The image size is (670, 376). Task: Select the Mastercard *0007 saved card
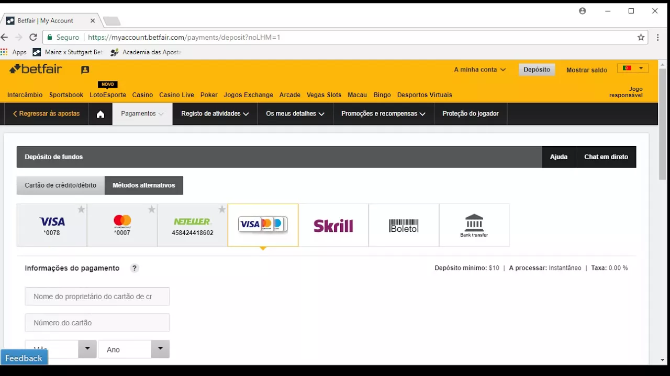pyautogui.click(x=122, y=225)
